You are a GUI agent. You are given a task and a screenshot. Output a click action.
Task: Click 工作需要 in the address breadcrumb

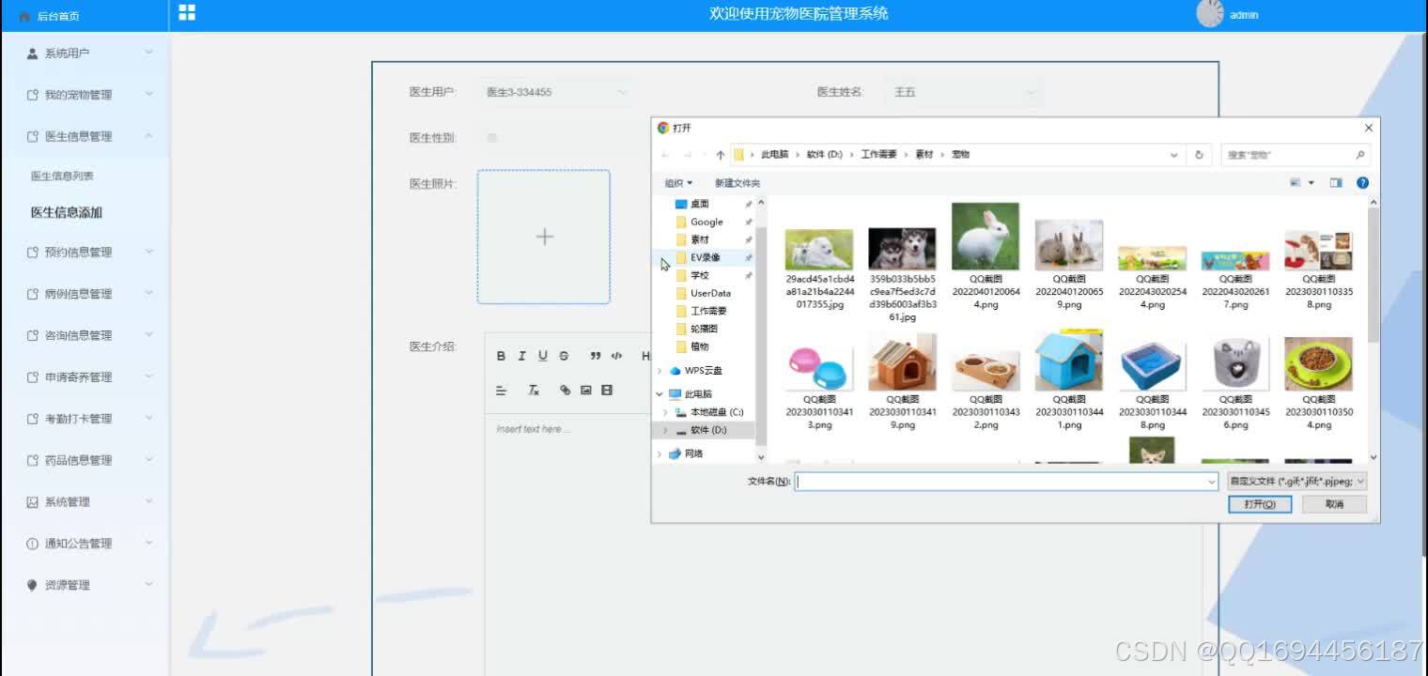point(879,155)
